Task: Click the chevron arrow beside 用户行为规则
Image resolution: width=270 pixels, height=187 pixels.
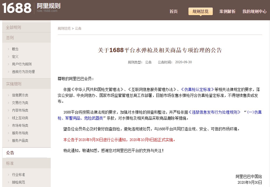Action: point(8,64)
